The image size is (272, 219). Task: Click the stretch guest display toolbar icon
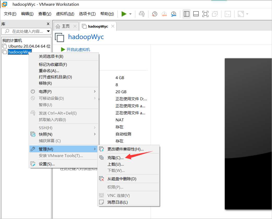click(241, 14)
